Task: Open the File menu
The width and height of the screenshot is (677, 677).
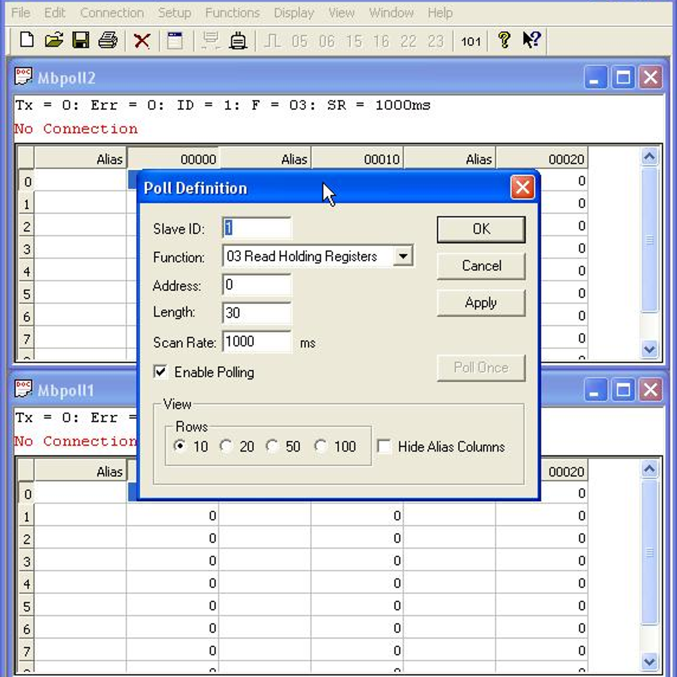Action: point(21,12)
